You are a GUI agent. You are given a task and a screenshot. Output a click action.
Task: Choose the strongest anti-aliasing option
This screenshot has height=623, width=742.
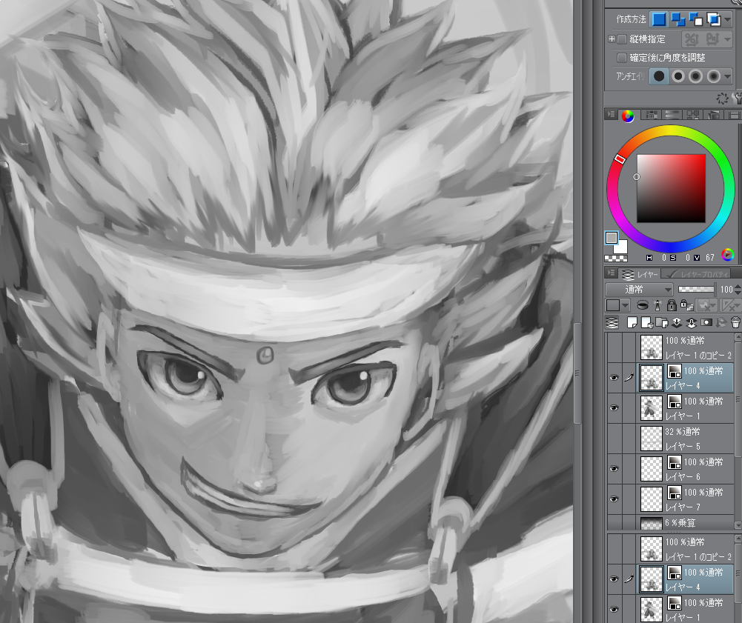713,76
